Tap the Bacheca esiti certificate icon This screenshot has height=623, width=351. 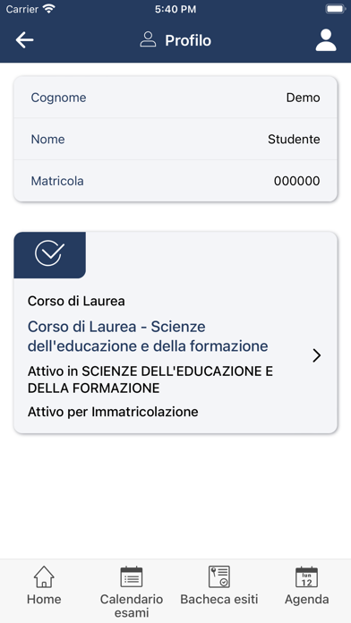[x=219, y=576]
